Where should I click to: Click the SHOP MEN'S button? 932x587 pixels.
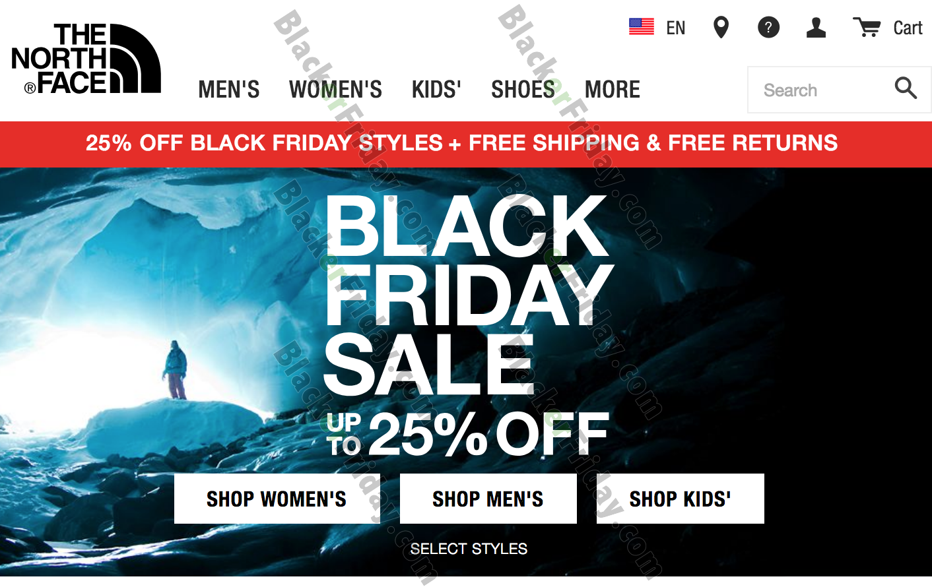click(x=488, y=499)
